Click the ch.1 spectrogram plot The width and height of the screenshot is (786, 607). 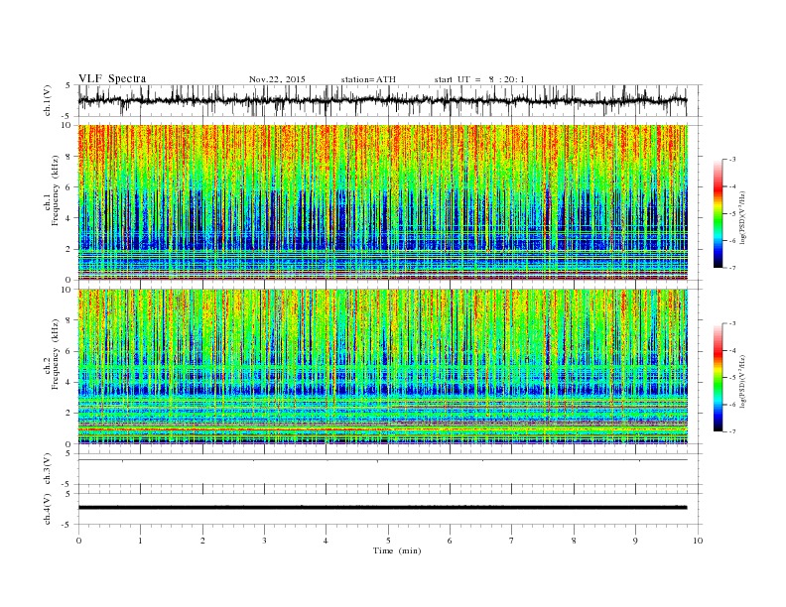click(x=382, y=202)
